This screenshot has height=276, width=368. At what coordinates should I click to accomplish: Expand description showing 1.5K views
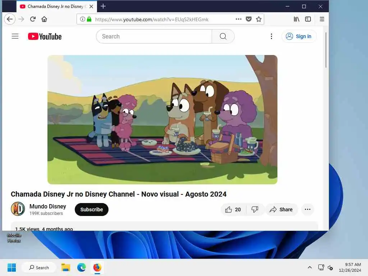pos(164,226)
